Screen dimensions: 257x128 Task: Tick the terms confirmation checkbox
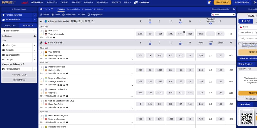click(240, 44)
